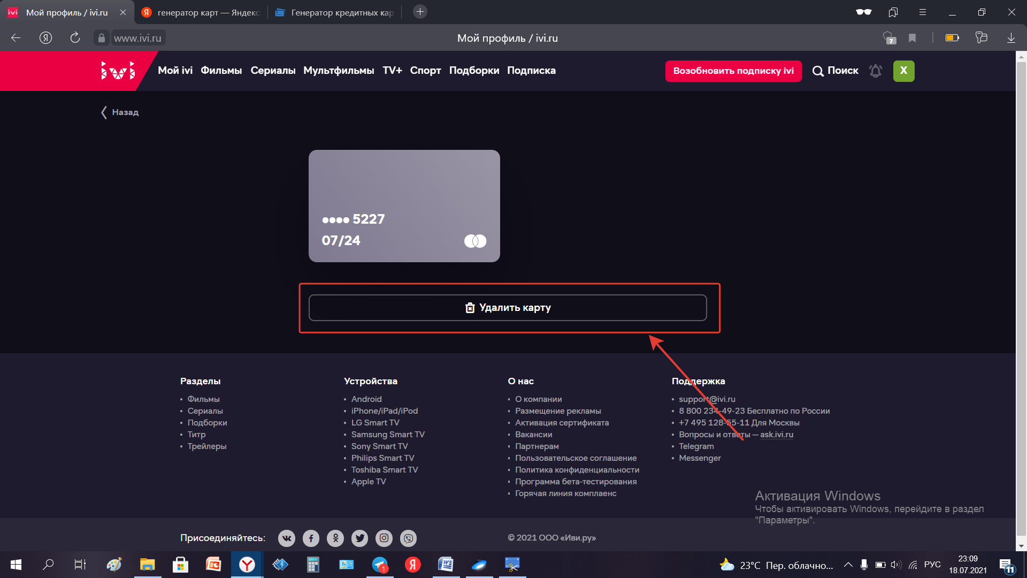Screen dimensions: 1027x578
Task: Open the notifications bell icon
Action: click(x=876, y=71)
